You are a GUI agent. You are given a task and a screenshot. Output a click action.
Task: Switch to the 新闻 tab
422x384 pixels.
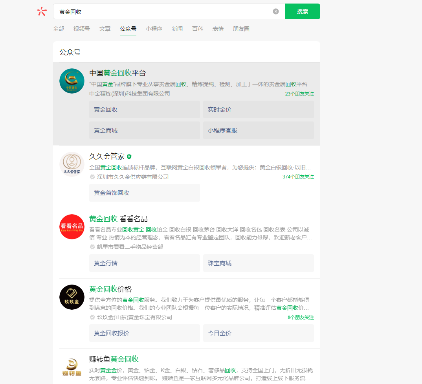(177, 29)
